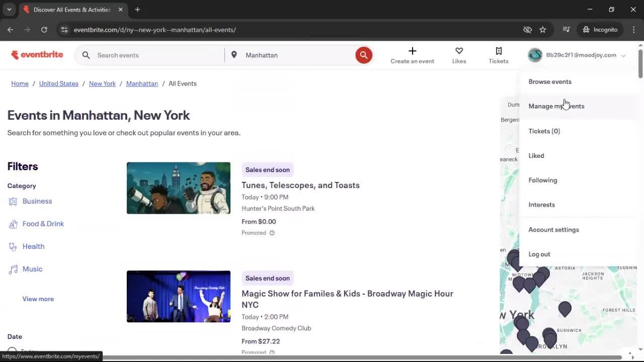Click the media control icon in toolbar
The width and height of the screenshot is (644, 362).
[567, 30]
